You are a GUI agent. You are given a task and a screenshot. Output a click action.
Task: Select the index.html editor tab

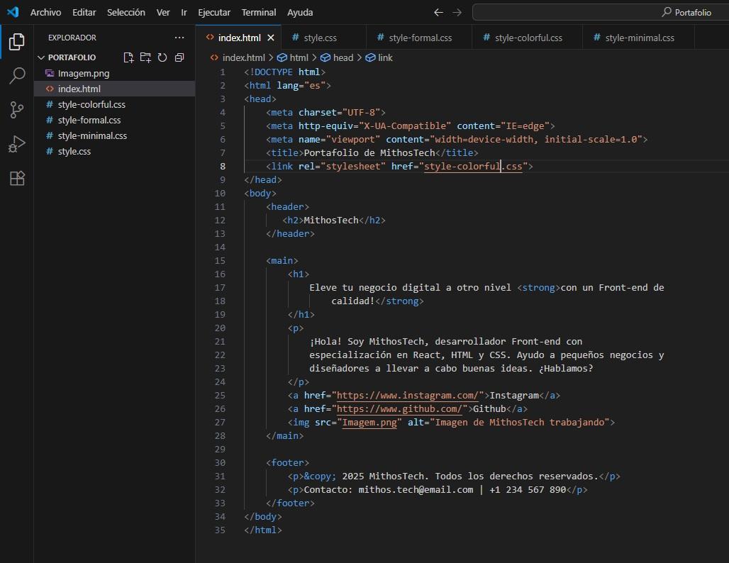click(239, 38)
